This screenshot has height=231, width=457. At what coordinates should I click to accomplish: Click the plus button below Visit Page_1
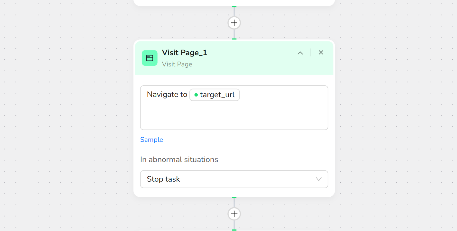(x=234, y=214)
